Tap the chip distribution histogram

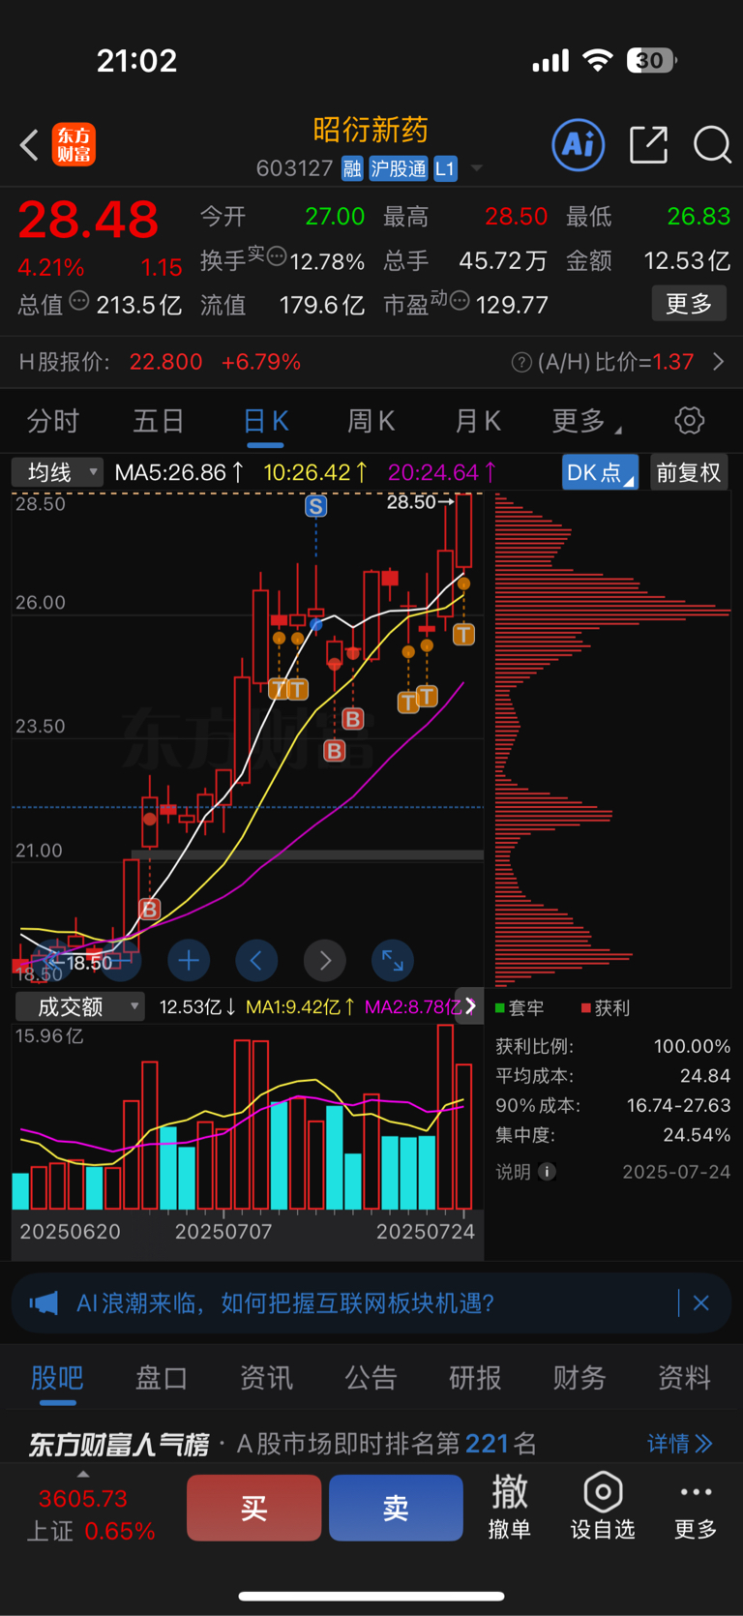[611, 739]
